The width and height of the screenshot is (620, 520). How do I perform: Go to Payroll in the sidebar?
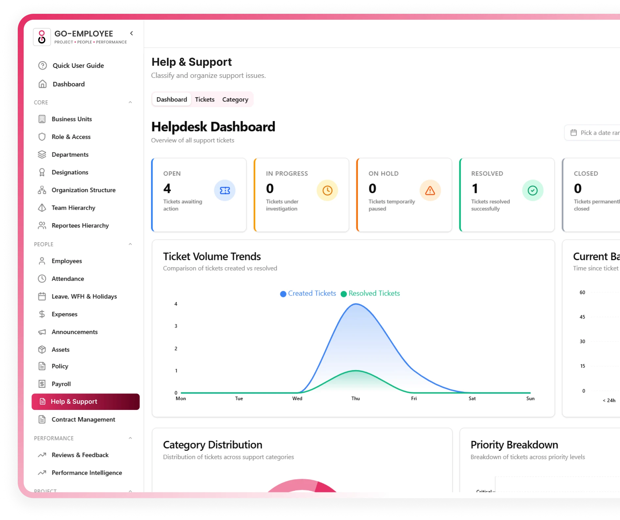click(x=85, y=384)
